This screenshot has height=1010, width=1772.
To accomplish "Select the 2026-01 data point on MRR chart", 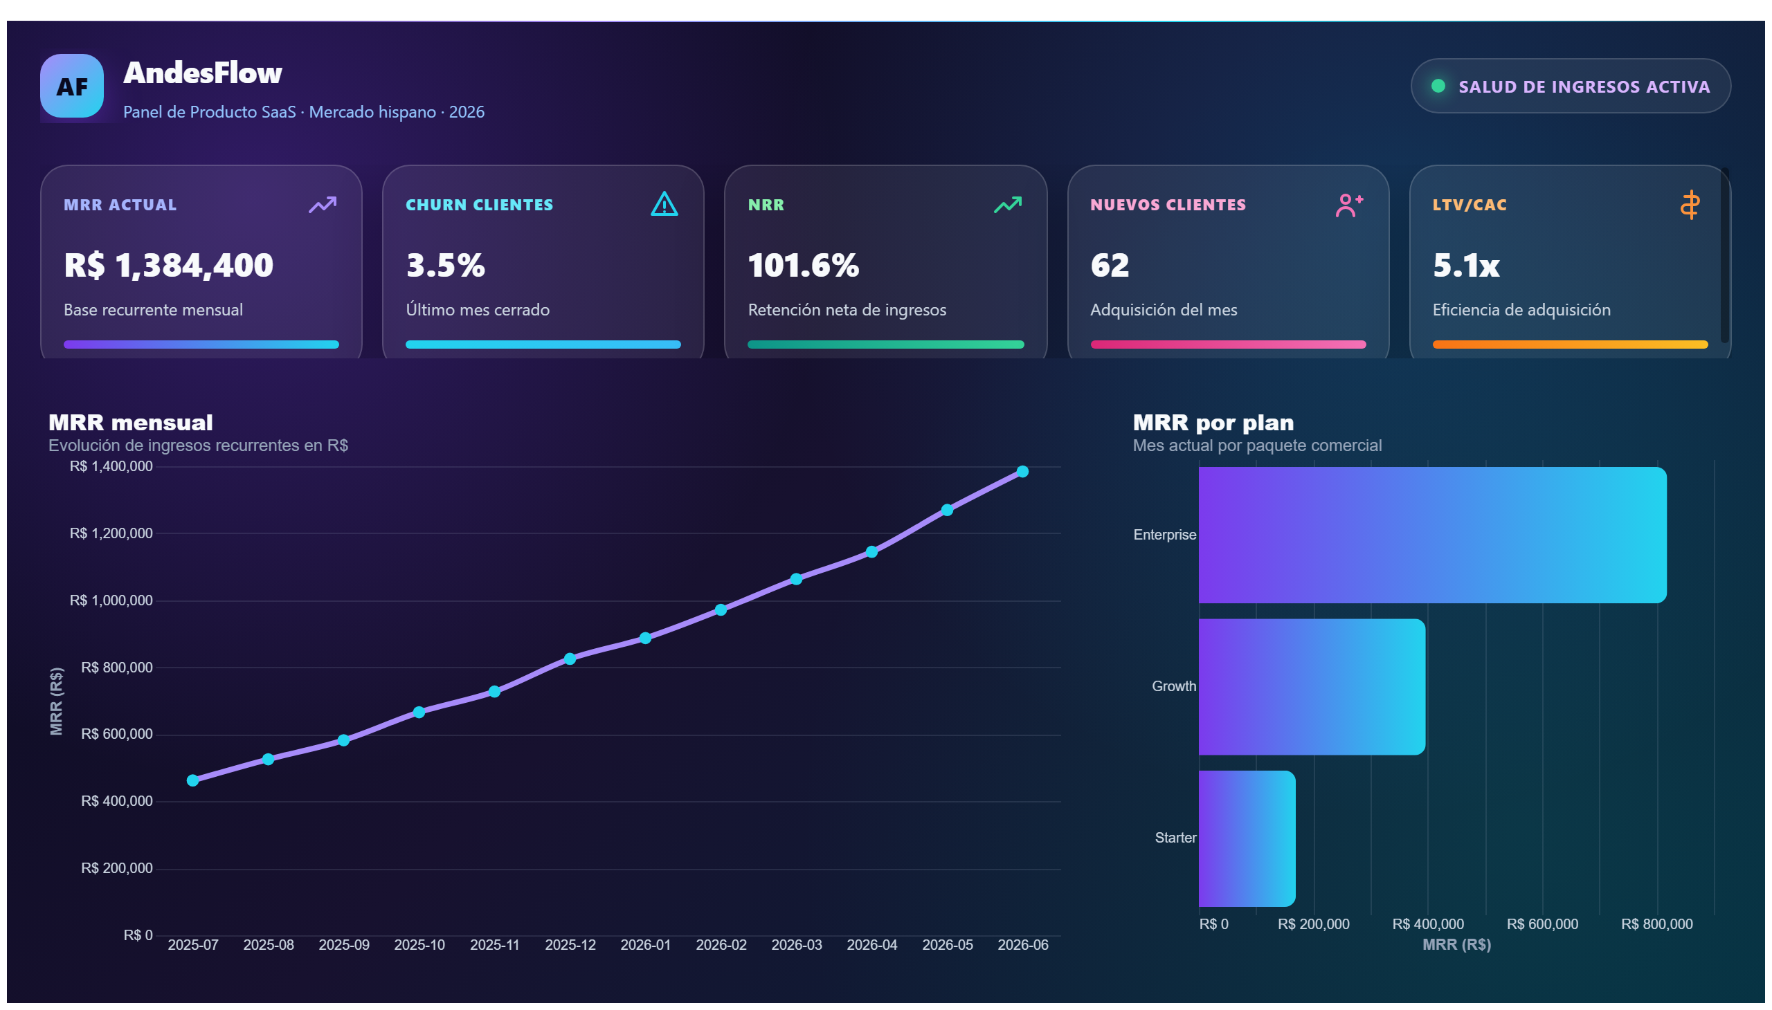I will (646, 639).
